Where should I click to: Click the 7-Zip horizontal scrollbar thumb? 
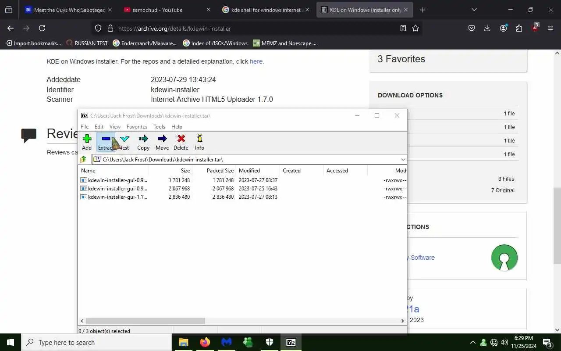coord(146,321)
